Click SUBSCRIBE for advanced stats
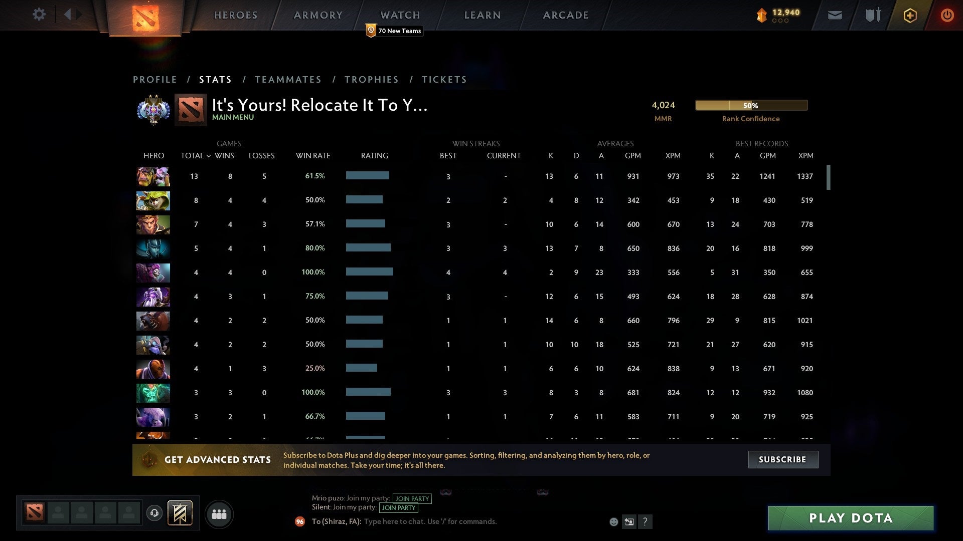The width and height of the screenshot is (963, 541). click(782, 459)
